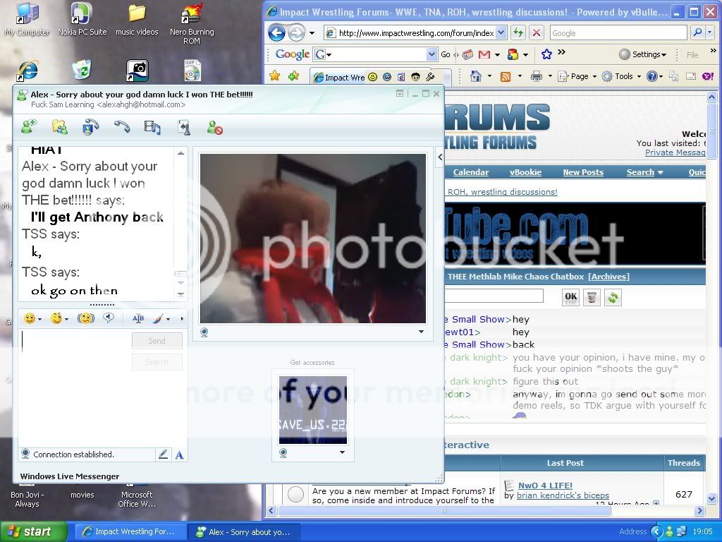Open the Games and activities icon
The image size is (722, 542).
[183, 127]
